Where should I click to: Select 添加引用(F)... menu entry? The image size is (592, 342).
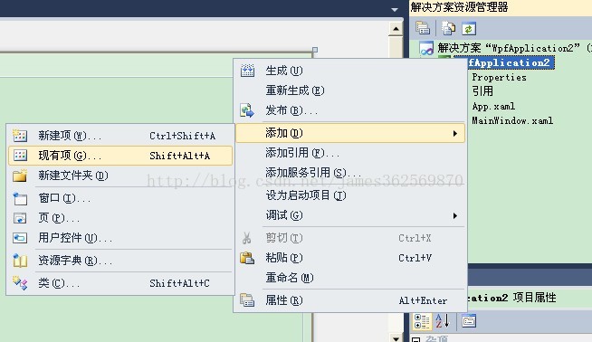(x=350, y=153)
